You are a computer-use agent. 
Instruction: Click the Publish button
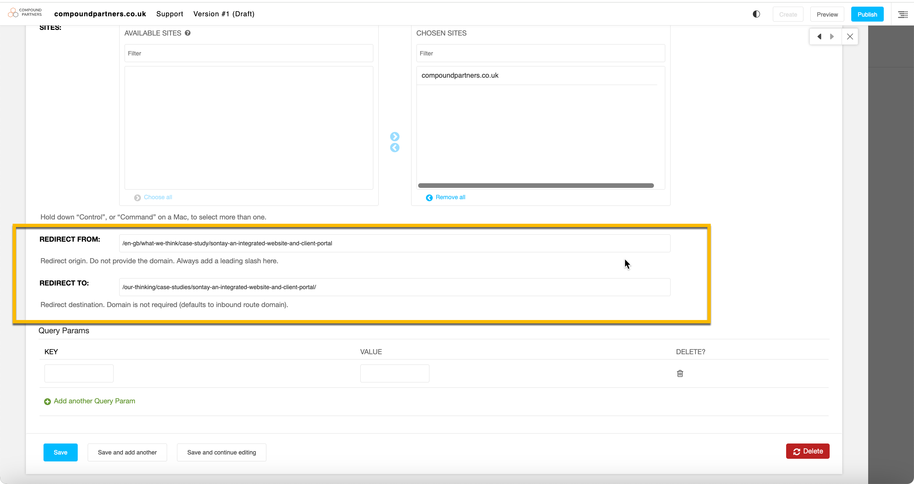[867, 14]
